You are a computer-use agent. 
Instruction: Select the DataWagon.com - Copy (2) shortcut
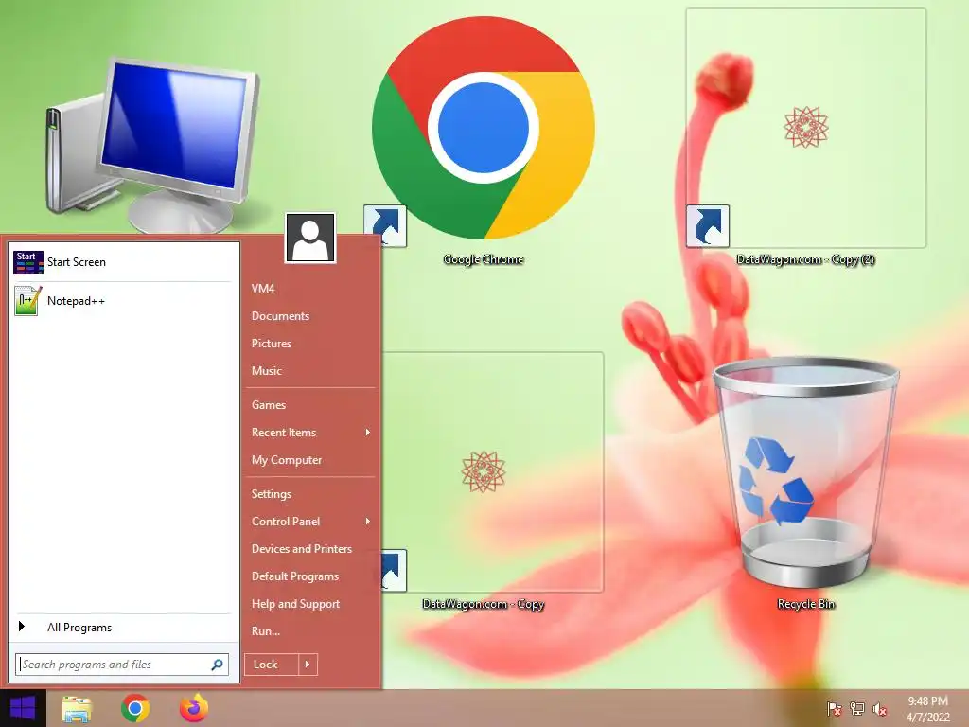point(806,128)
